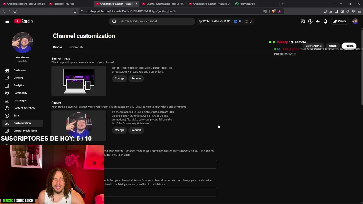Switch to the Home tab tab
The image size is (363, 204).
click(76, 47)
